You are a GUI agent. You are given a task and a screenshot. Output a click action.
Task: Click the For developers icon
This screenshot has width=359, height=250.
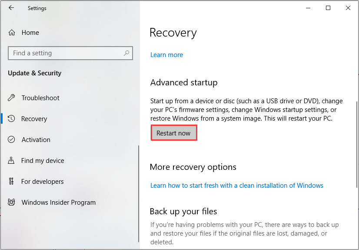click(12, 182)
